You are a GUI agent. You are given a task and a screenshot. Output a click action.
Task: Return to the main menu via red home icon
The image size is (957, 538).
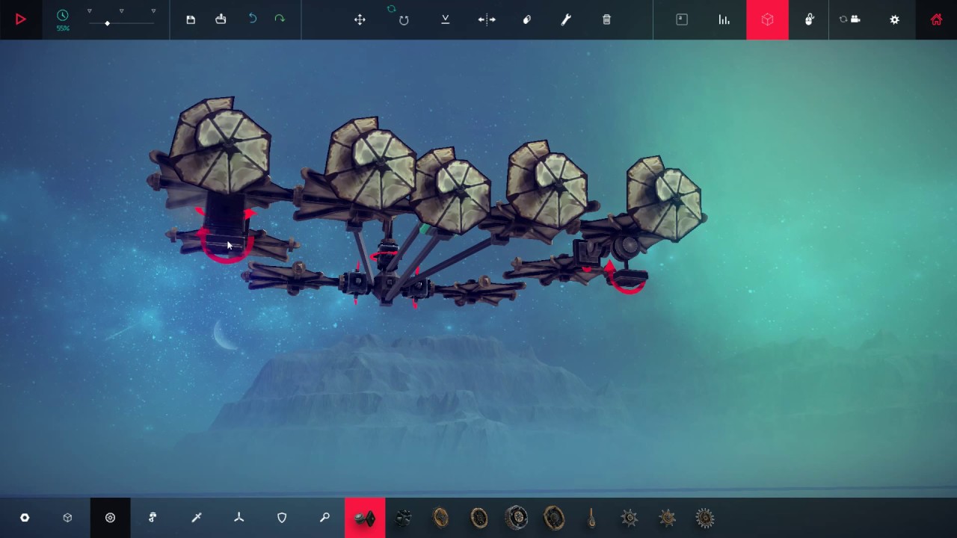coord(936,20)
